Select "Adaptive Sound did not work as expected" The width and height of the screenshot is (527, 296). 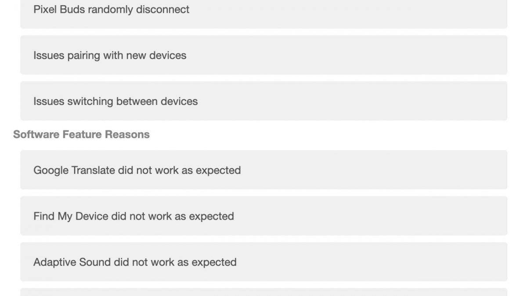(263, 262)
